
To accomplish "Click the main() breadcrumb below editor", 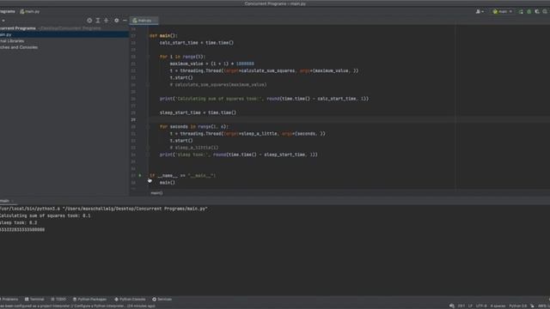I will pyautogui.click(x=156, y=193).
